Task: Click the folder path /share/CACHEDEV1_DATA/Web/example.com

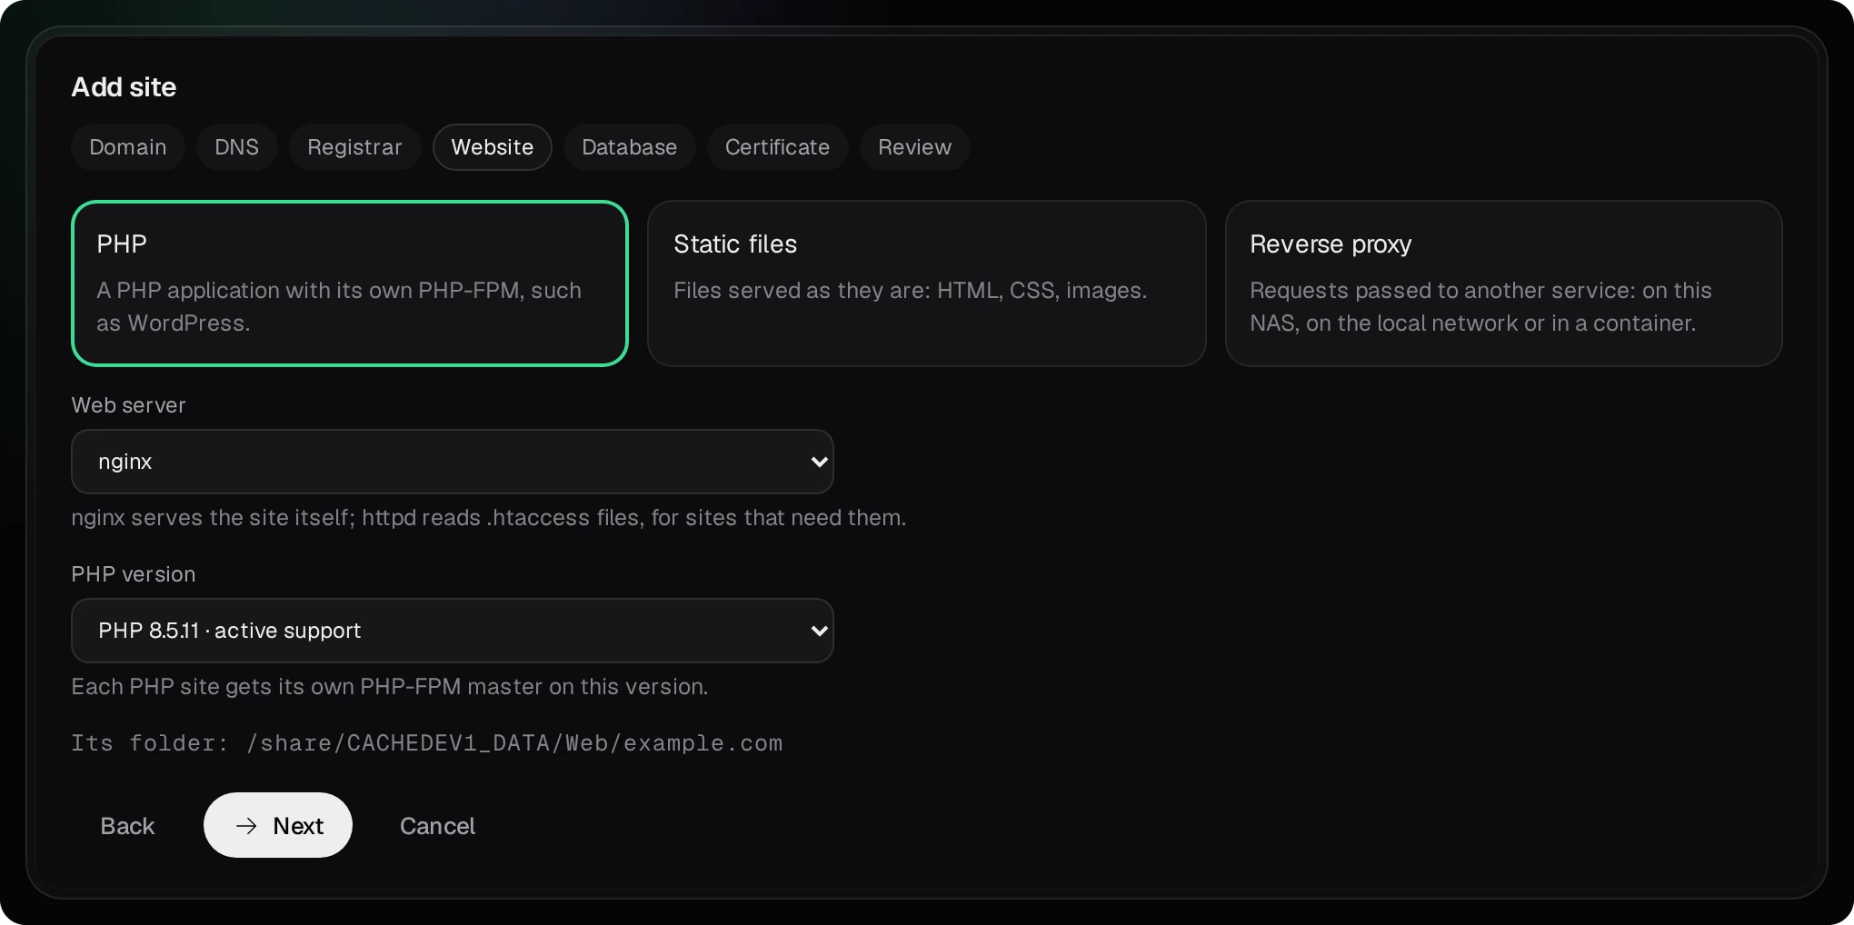Action: tap(514, 743)
